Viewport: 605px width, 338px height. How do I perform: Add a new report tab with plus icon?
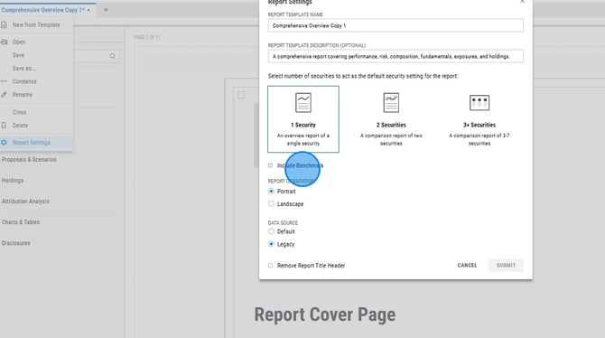coord(106,10)
